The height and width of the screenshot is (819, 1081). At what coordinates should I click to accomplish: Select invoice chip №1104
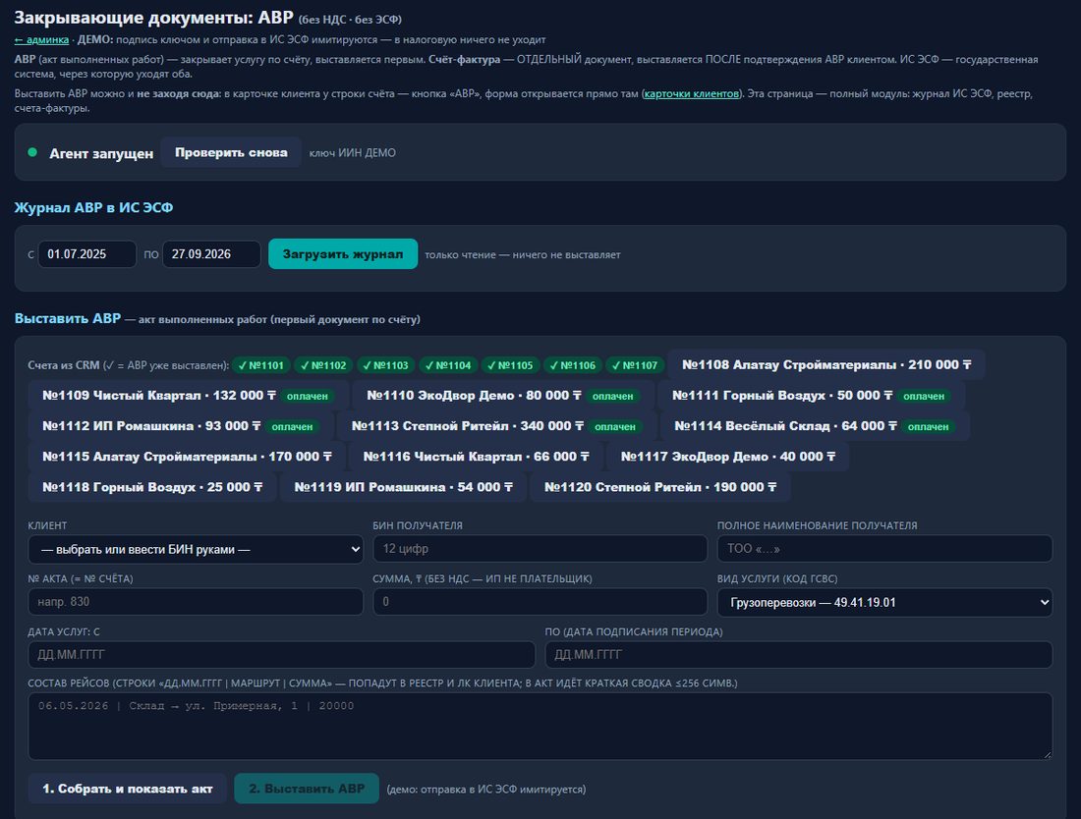click(447, 365)
